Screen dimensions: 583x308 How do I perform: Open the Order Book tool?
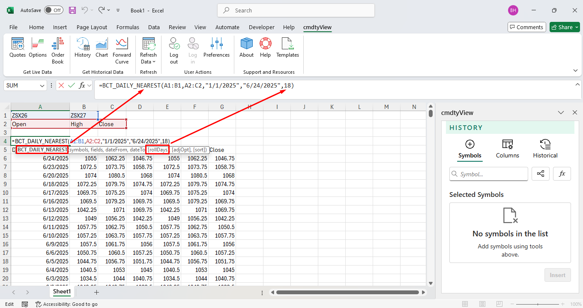(58, 51)
